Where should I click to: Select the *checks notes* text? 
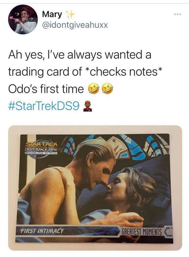click(124, 72)
